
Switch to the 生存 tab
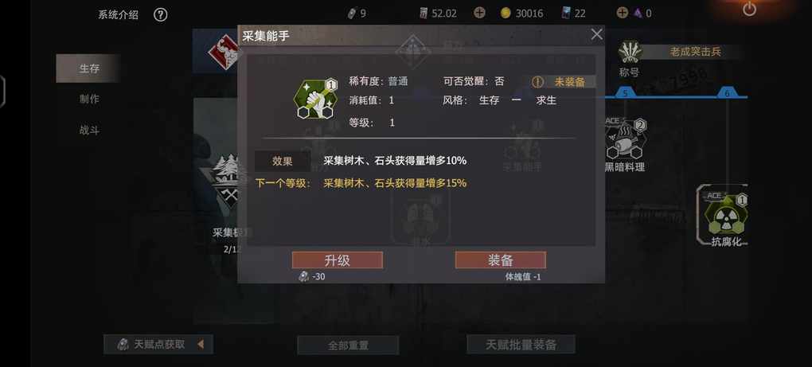88,68
